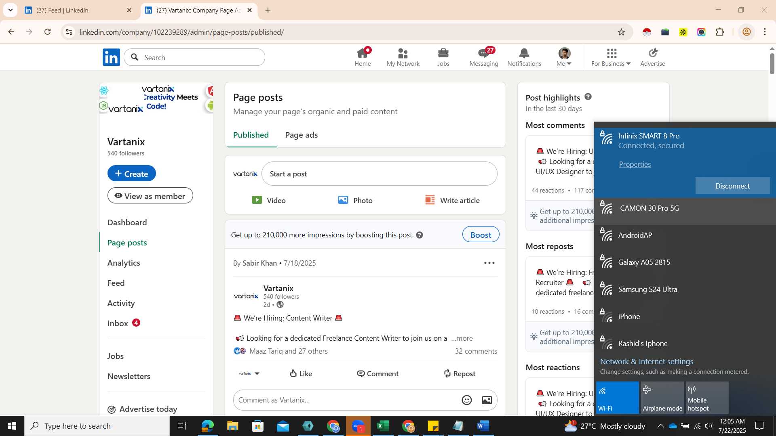Open Chrome profile avatar
Image resolution: width=776 pixels, height=436 pixels.
click(746, 32)
